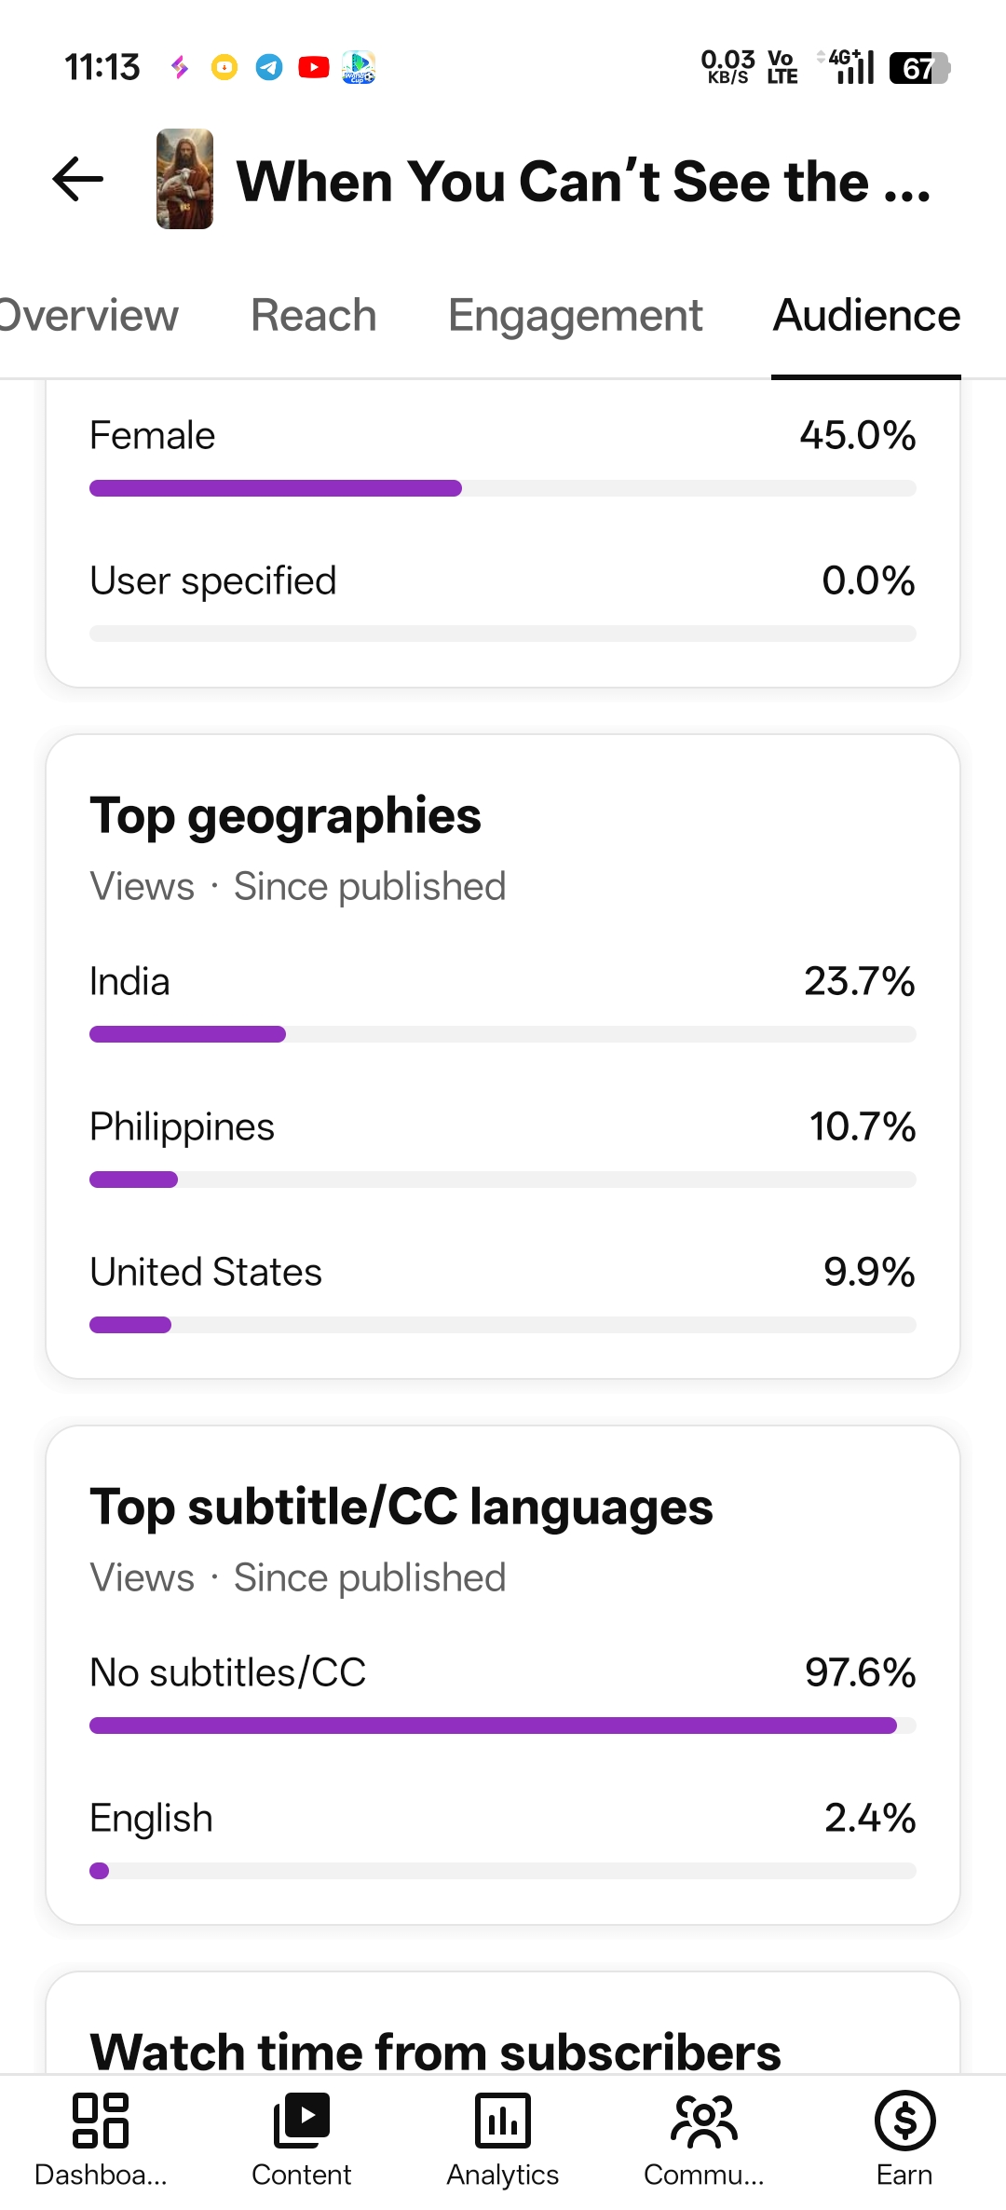
Task: Switch to the Overview tab
Action: [x=88, y=316]
